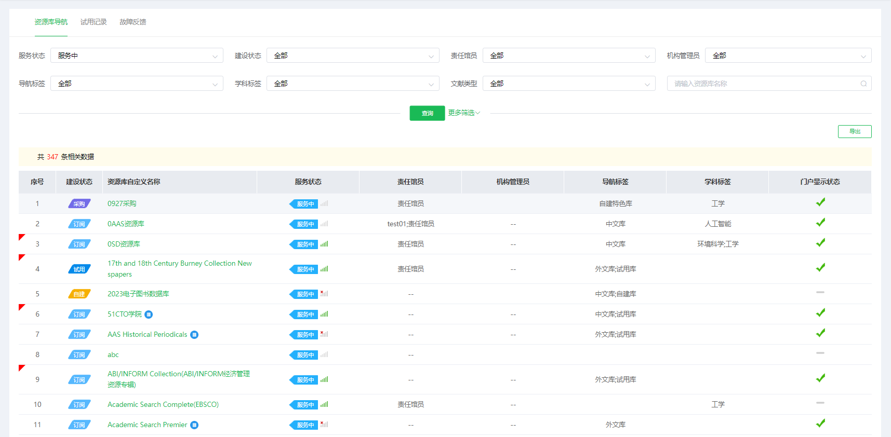891x437 pixels.
Task: Click the resource name search input field
Action: click(764, 84)
